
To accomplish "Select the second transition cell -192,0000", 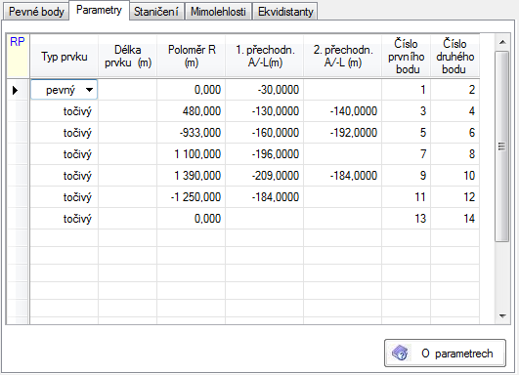I will coord(343,133).
